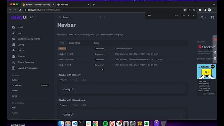Select Preview tab for Navbar with title and icon
Screen dimensions: 224x126
point(63,105)
